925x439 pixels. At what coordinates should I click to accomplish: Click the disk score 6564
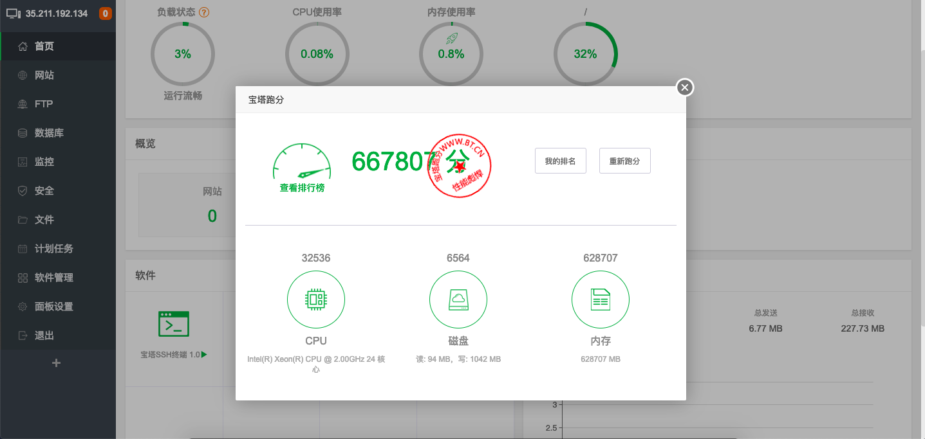click(x=458, y=258)
